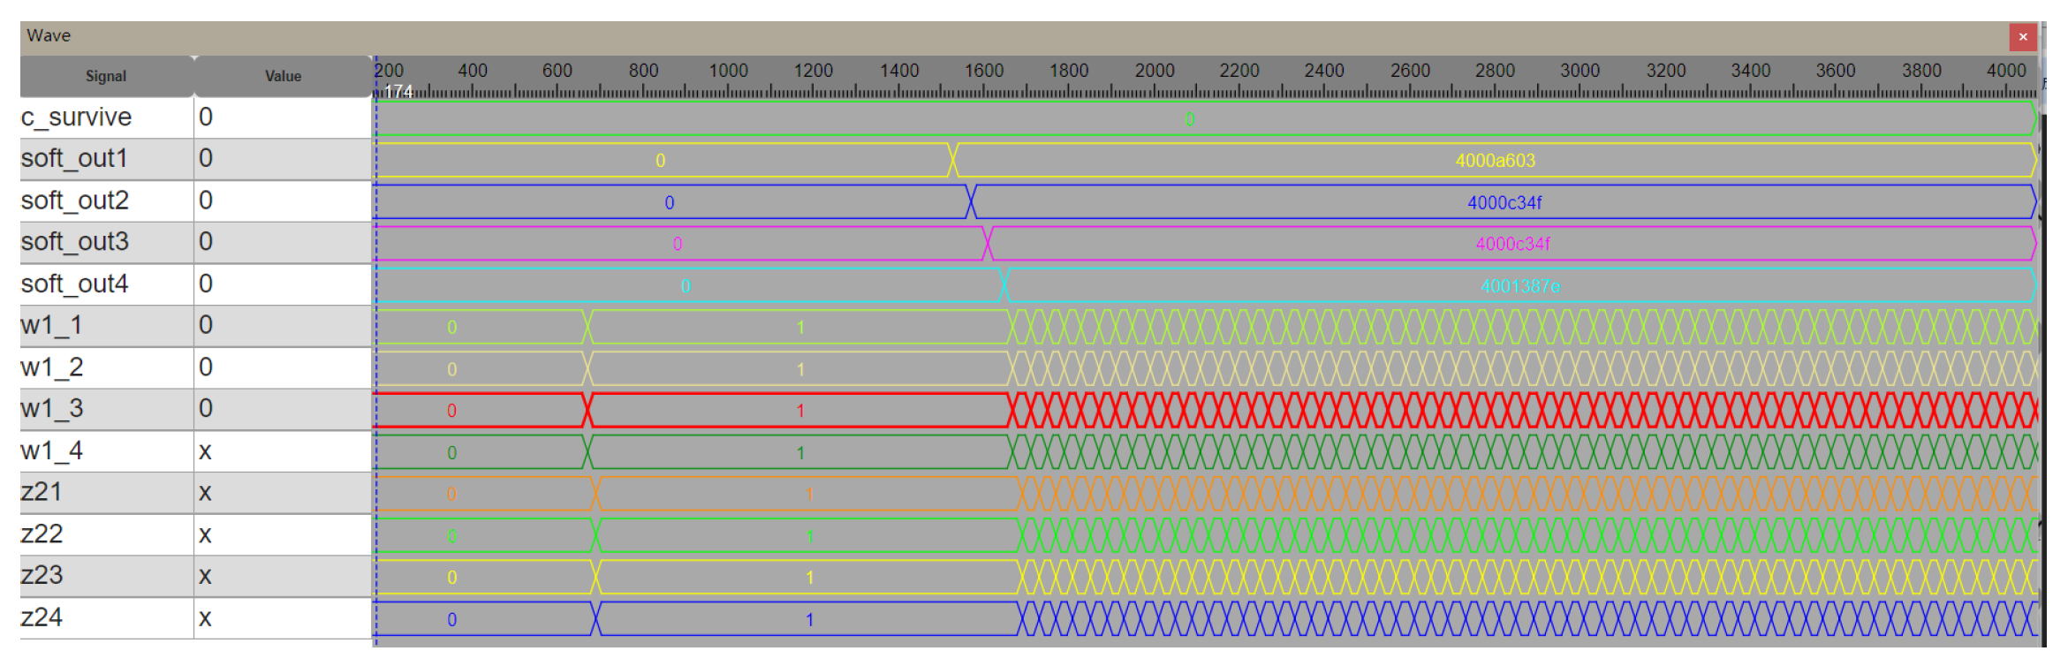The width and height of the screenshot is (2068, 666).
Task: Click the Value column header
Action: pos(284,77)
